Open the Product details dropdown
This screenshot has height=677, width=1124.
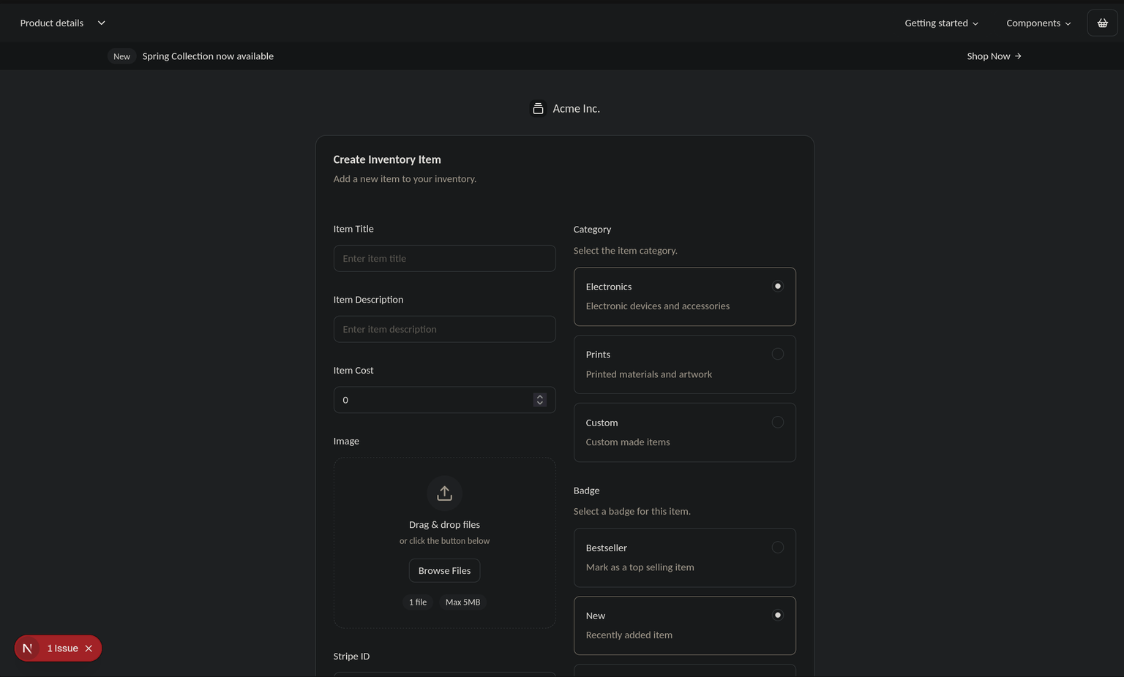point(61,23)
